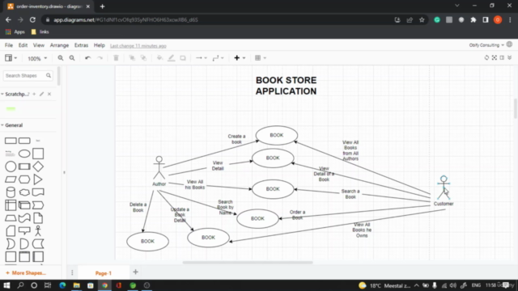Select the ellipse shape in General palette
Image resolution: width=518 pixels, height=291 pixels.
(24, 154)
